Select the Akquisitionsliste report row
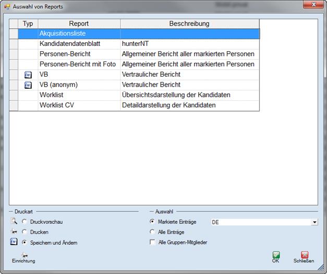Image resolution: width=327 pixels, height=274 pixels. (79, 33)
